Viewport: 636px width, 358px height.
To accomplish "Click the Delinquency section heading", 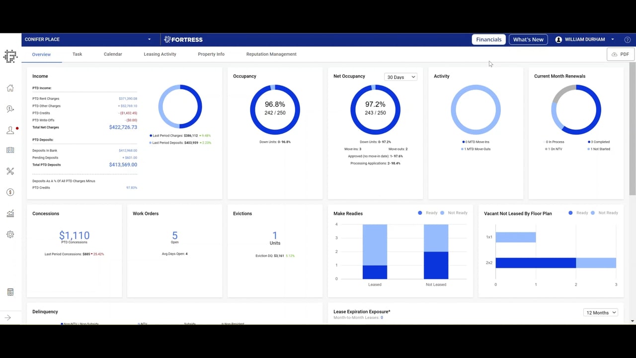I will 45,312.
